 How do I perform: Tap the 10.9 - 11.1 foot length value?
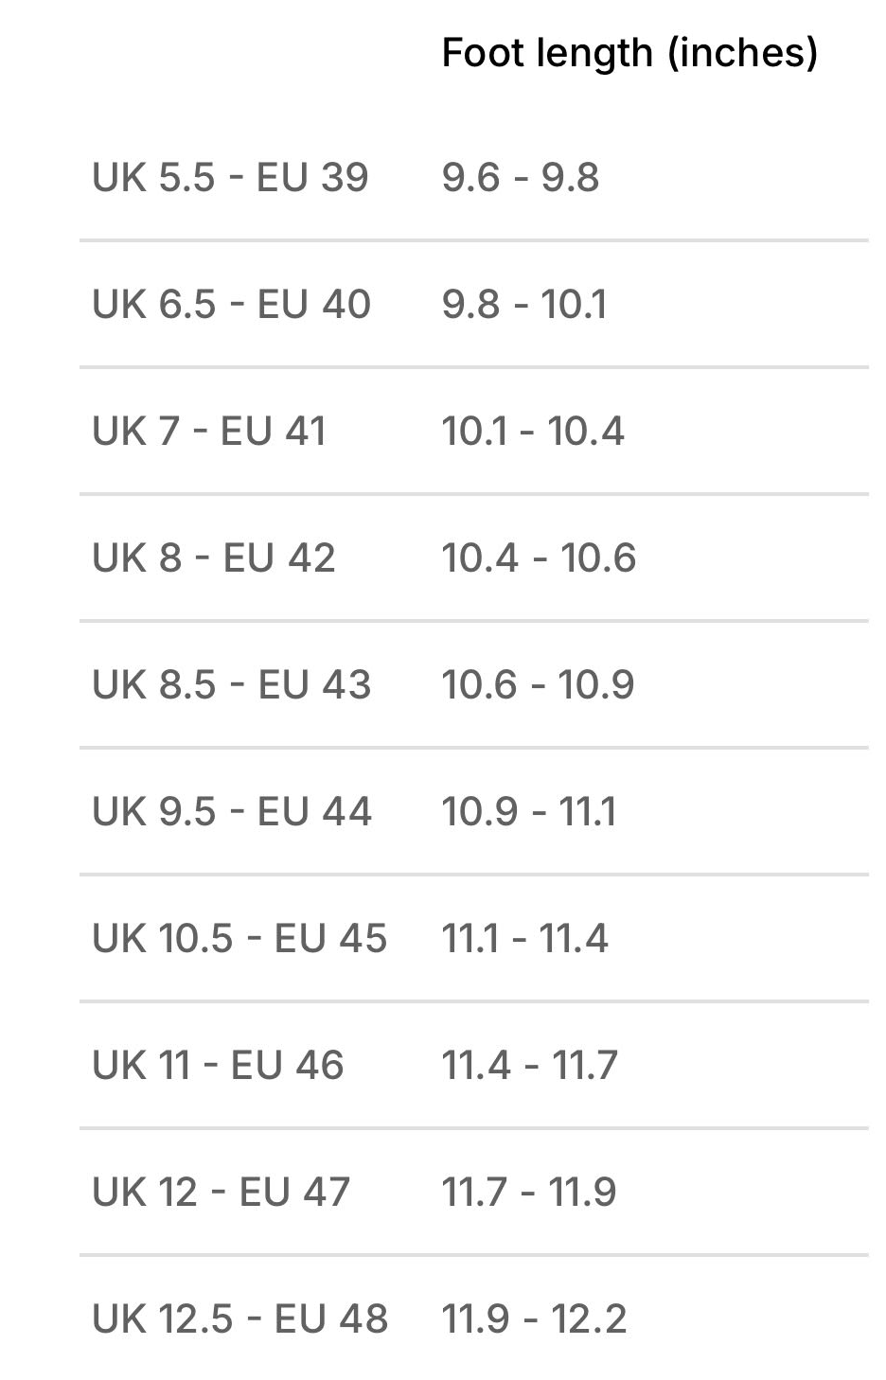click(x=529, y=812)
